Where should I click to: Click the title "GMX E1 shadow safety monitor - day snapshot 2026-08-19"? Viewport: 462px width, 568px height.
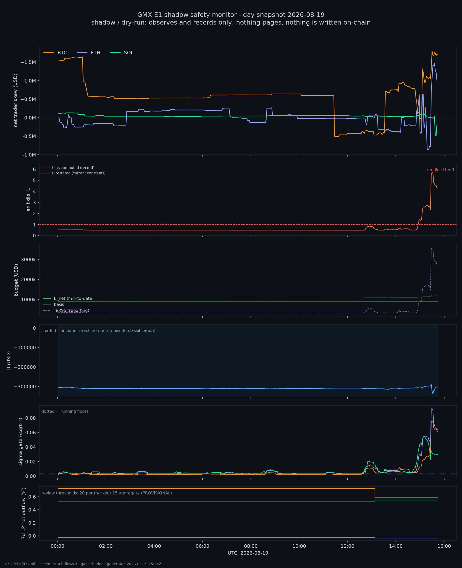[x=231, y=15]
